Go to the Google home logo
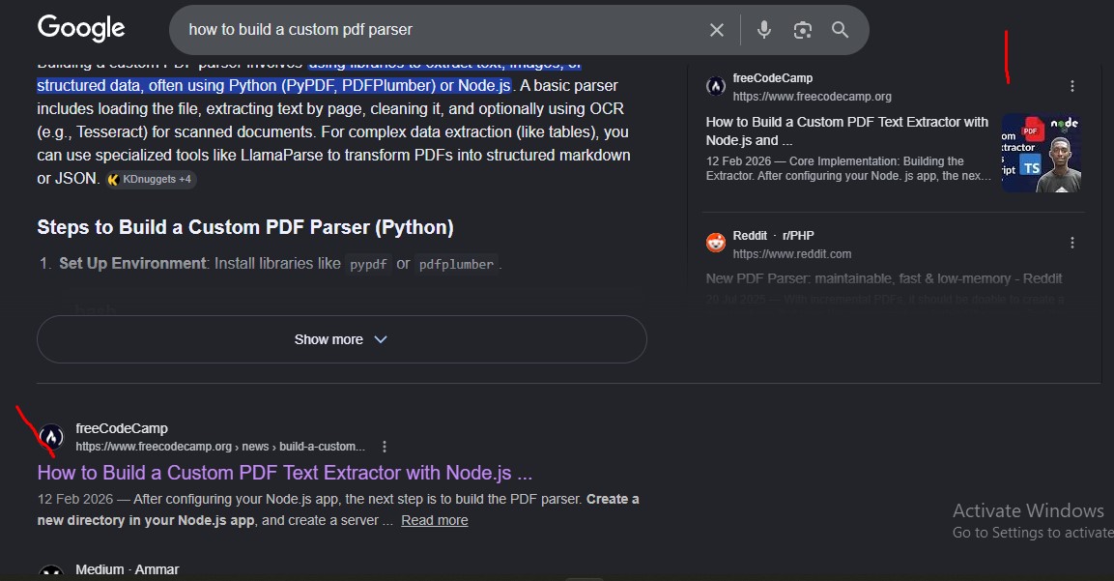This screenshot has width=1114, height=581. click(81, 28)
